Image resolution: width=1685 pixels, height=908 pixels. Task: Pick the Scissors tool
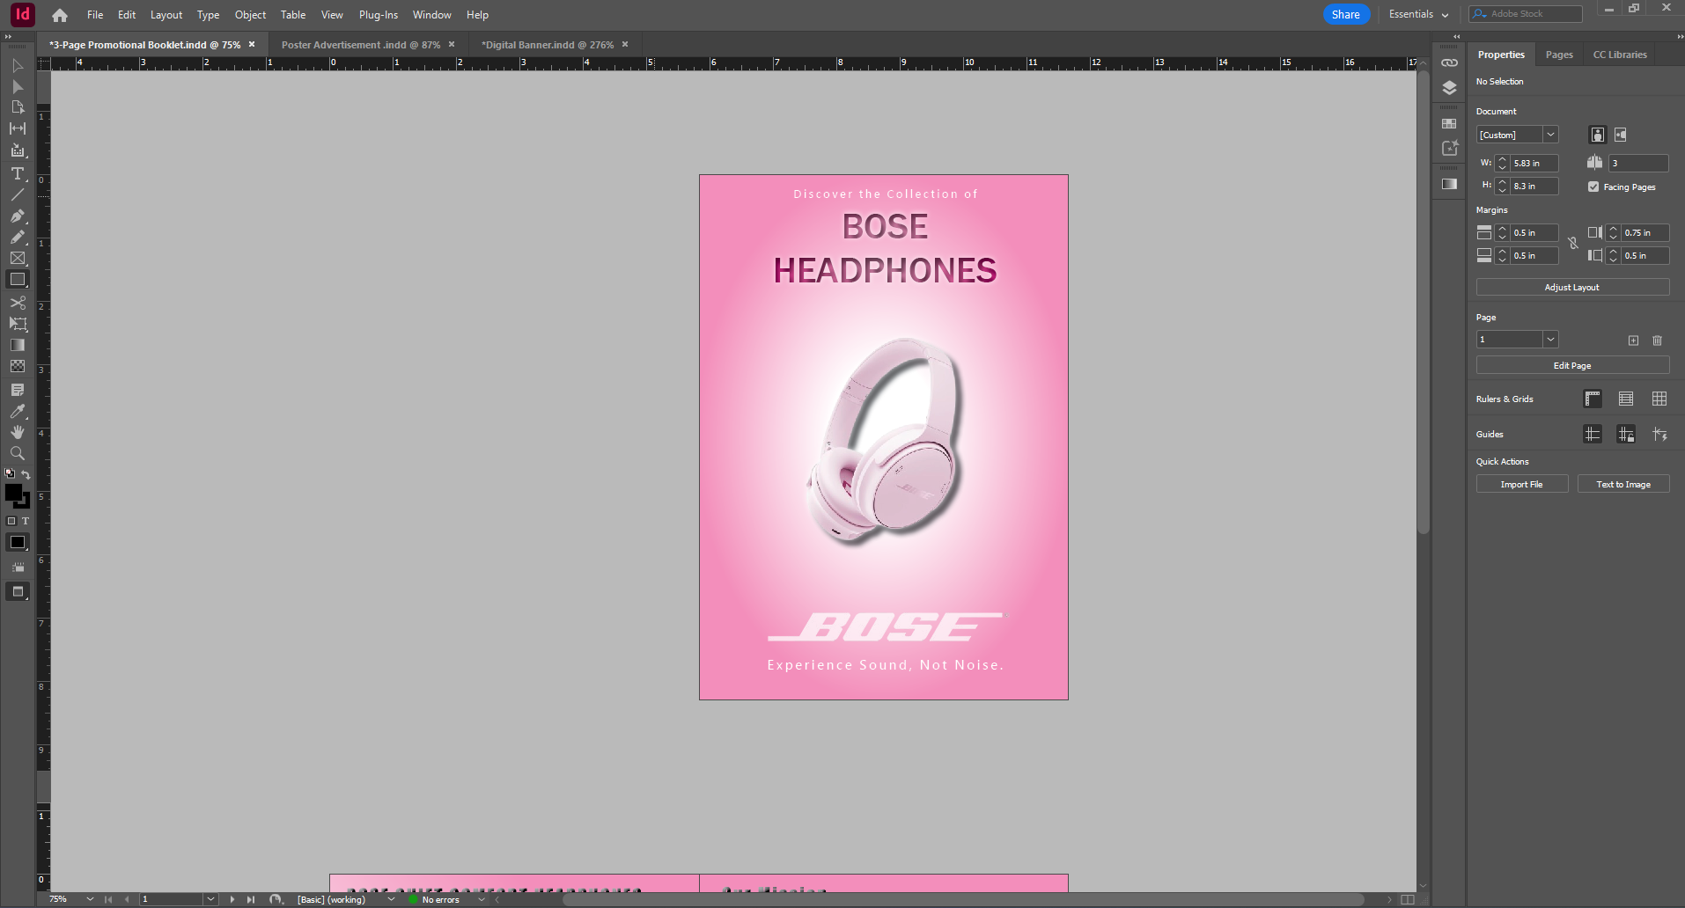(17, 303)
